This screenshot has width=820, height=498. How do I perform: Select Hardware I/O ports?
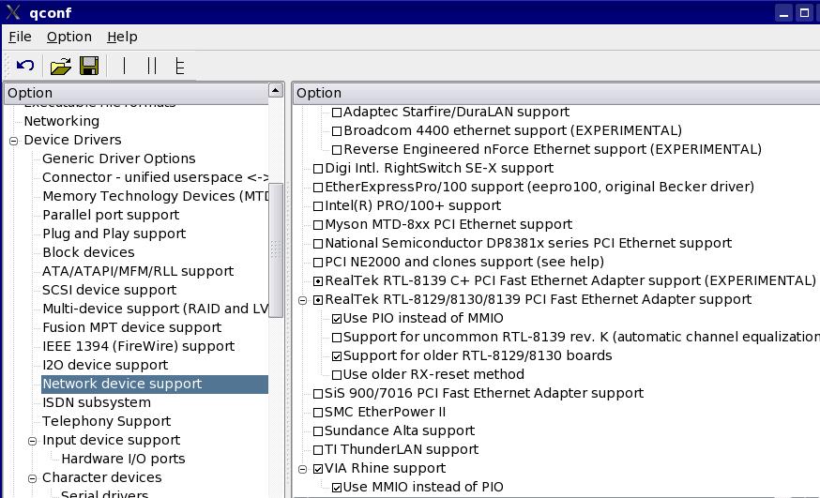tap(123, 459)
